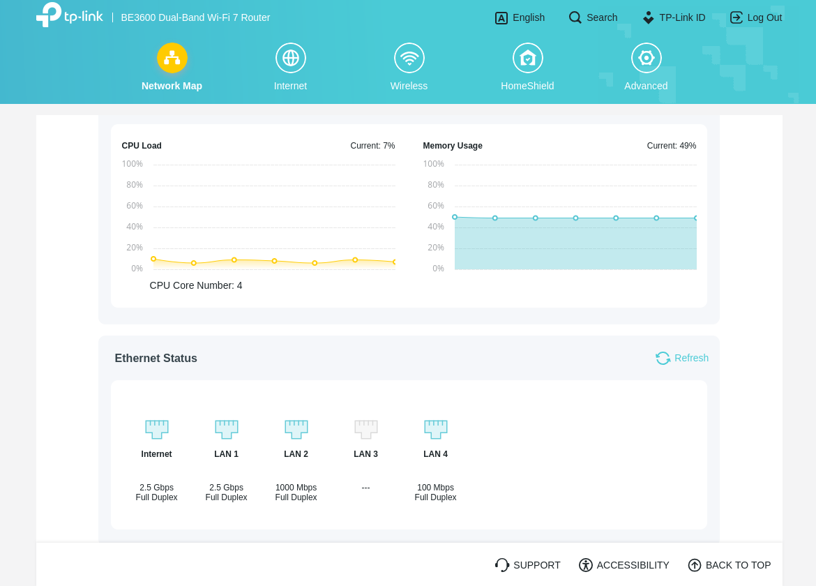Click the language 'A' icon
This screenshot has height=586, width=816.
coord(501,18)
